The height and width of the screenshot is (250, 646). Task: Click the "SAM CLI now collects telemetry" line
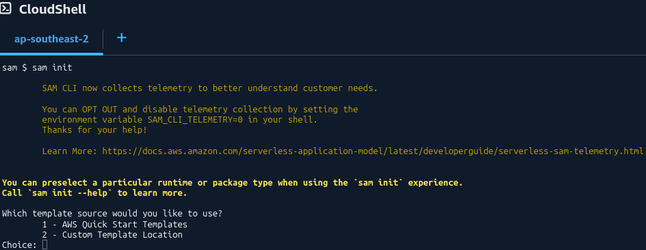tap(209, 88)
